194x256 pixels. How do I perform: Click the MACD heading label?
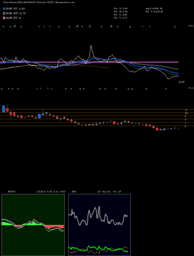(12, 192)
